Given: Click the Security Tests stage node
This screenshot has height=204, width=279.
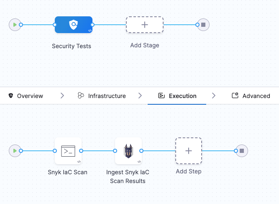Looking at the screenshot, I should tap(73, 25).
